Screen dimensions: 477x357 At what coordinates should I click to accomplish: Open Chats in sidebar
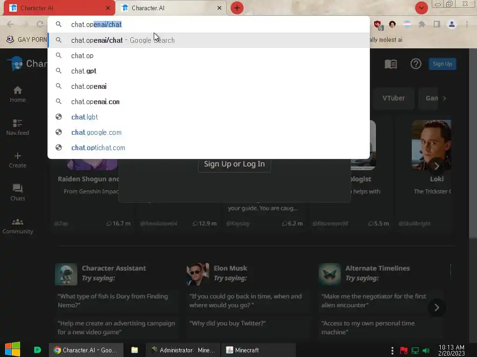[18, 193]
